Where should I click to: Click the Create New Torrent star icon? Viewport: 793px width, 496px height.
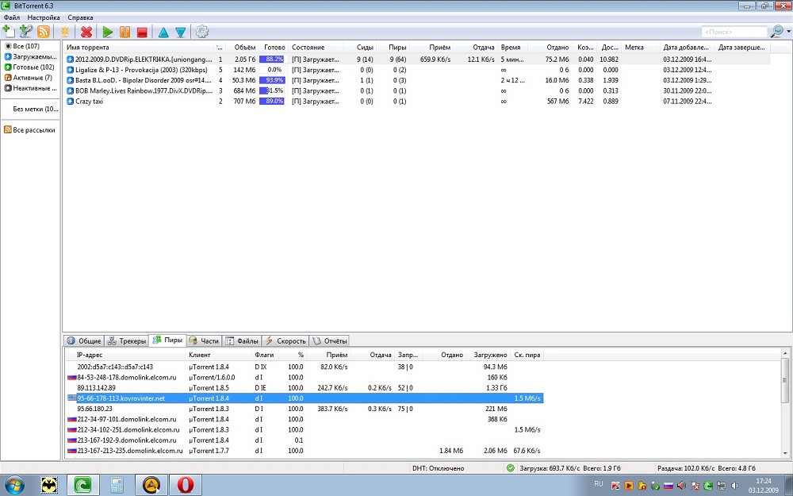(65, 32)
